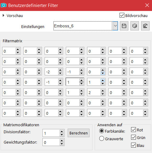Decrease the -2 matrix cell value
152x153 pixels.
[x=60, y=73]
